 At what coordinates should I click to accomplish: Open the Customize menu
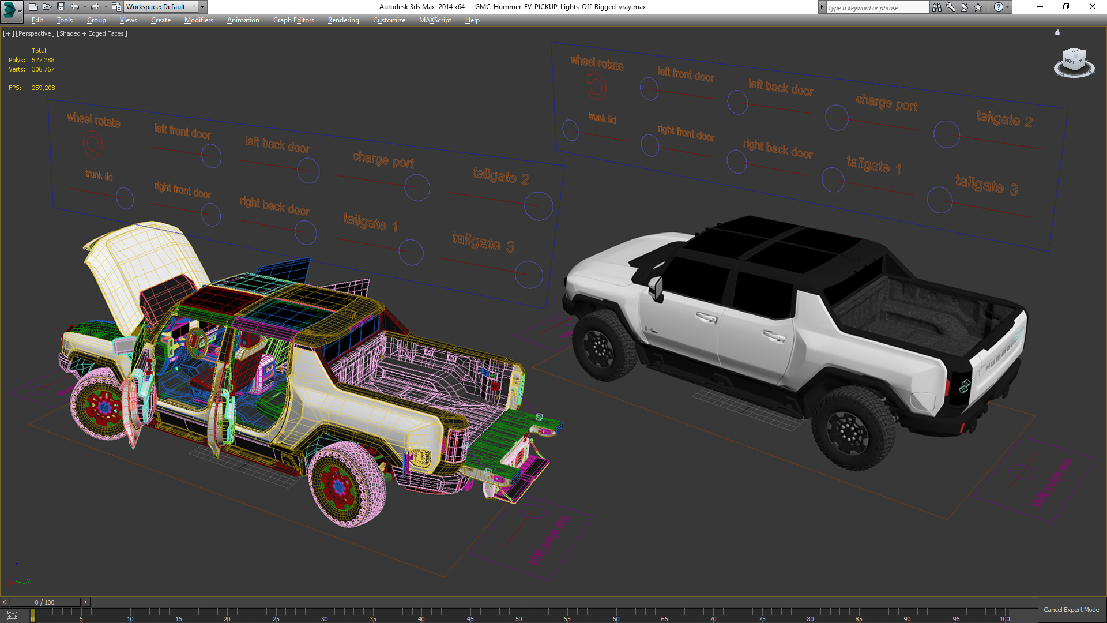tap(389, 20)
